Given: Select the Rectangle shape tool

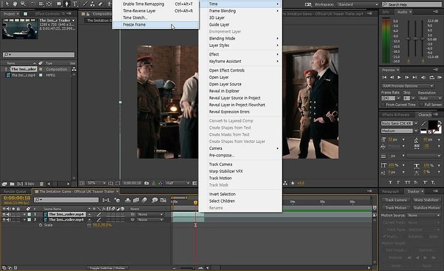Looking at the screenshot, I should coord(59,4).
